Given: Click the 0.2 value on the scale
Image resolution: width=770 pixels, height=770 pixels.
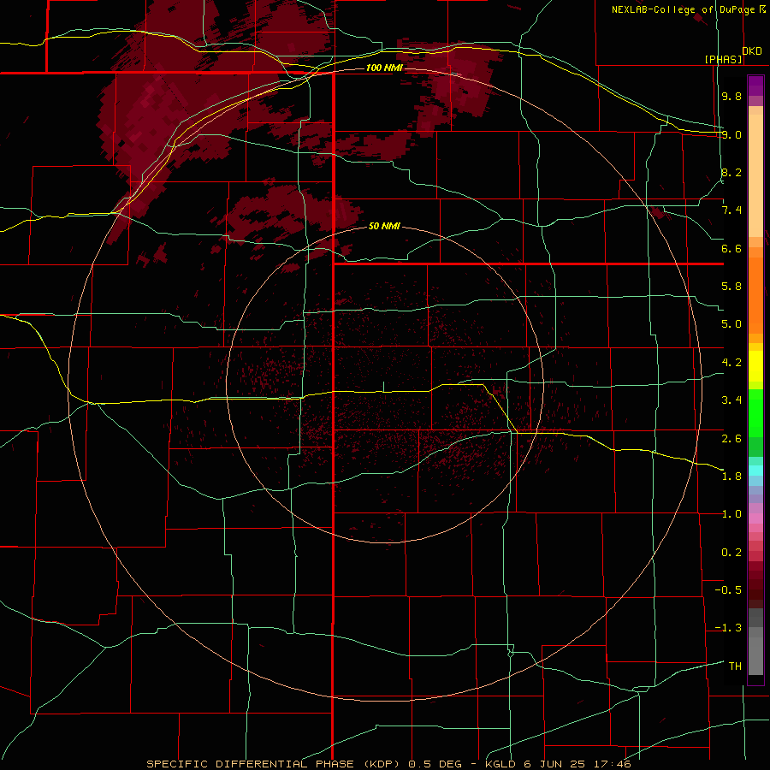Looking at the screenshot, I should pos(731,553).
